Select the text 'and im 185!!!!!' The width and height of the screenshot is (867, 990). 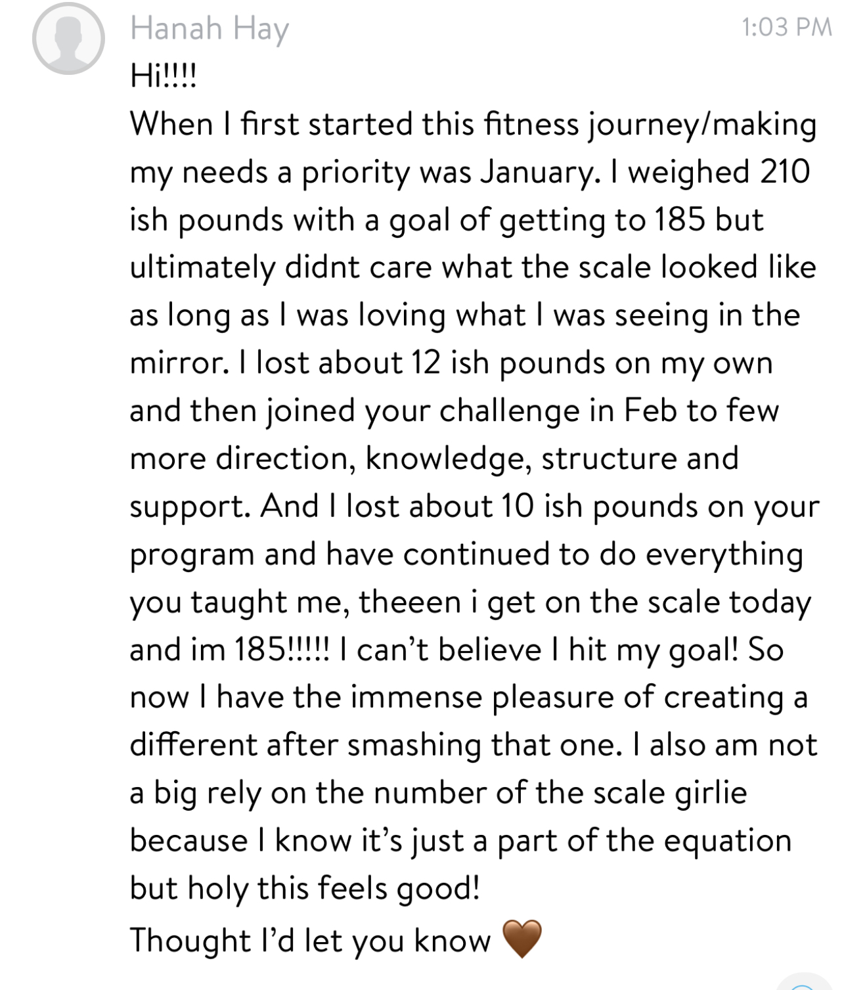coord(231,650)
